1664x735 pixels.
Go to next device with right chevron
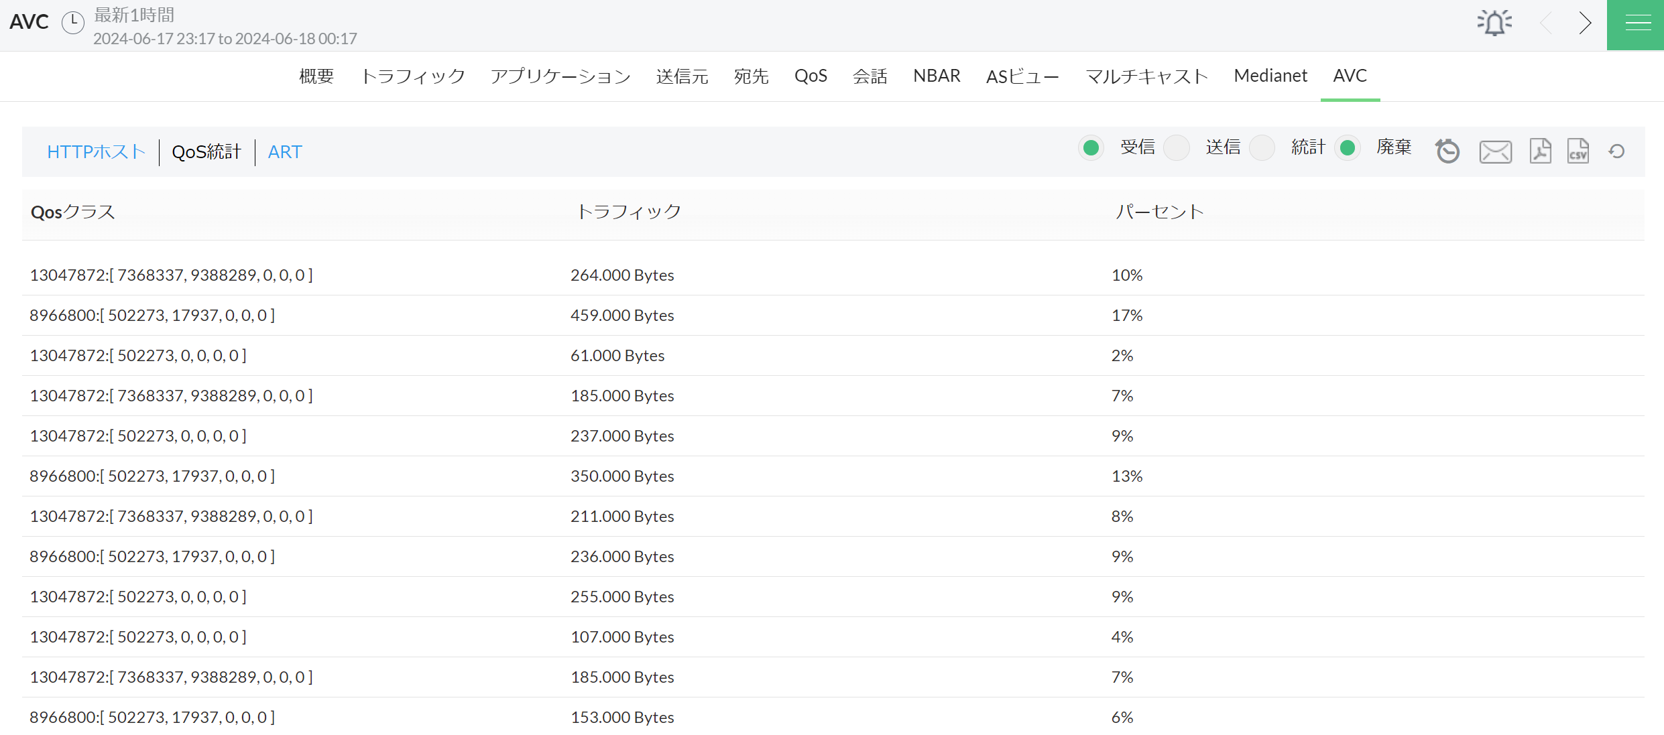[1584, 23]
